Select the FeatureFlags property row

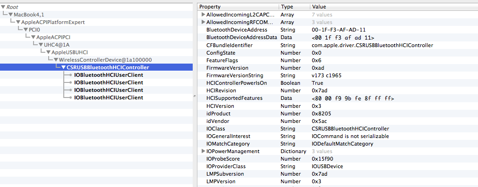pos(337,60)
